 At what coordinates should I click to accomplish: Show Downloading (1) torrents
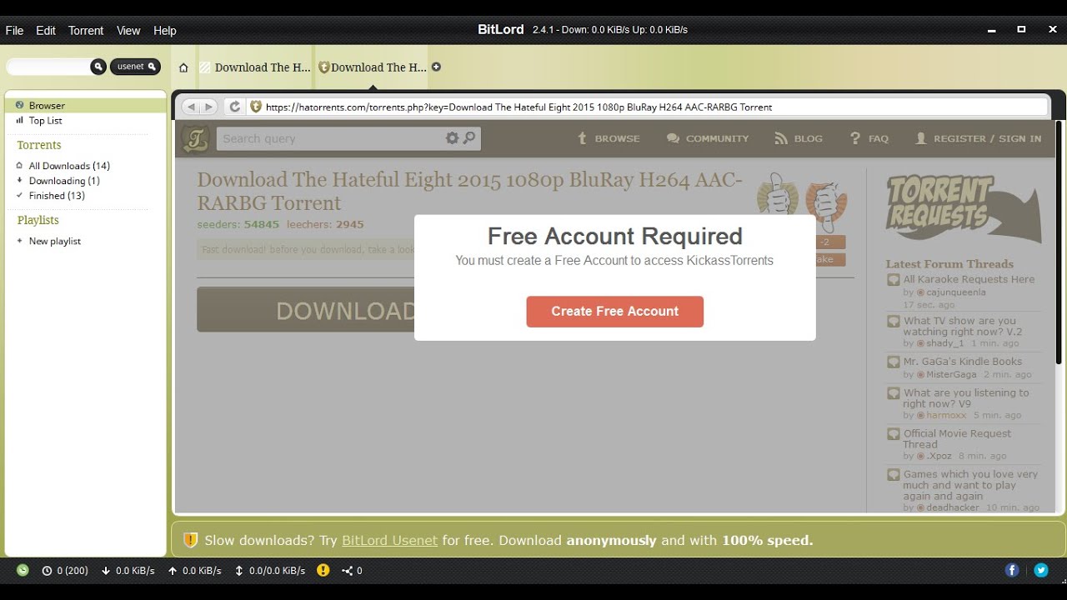(x=64, y=181)
